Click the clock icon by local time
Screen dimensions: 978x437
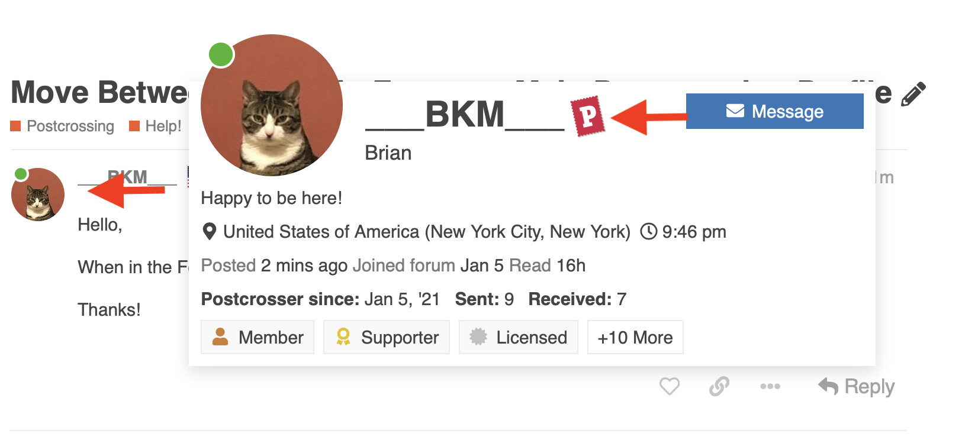649,231
